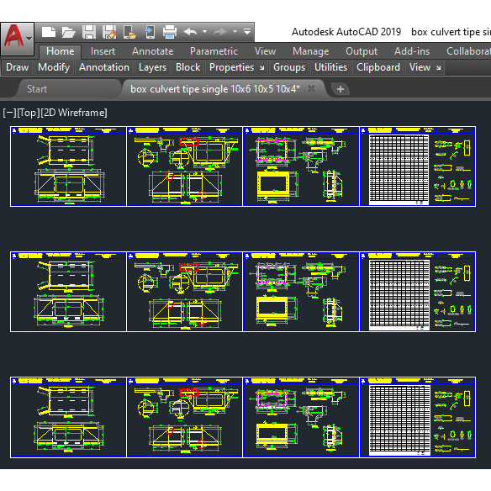Screen dimensions: 491x491
Task: Open the Add-ins ribbon tab
Action: [412, 51]
